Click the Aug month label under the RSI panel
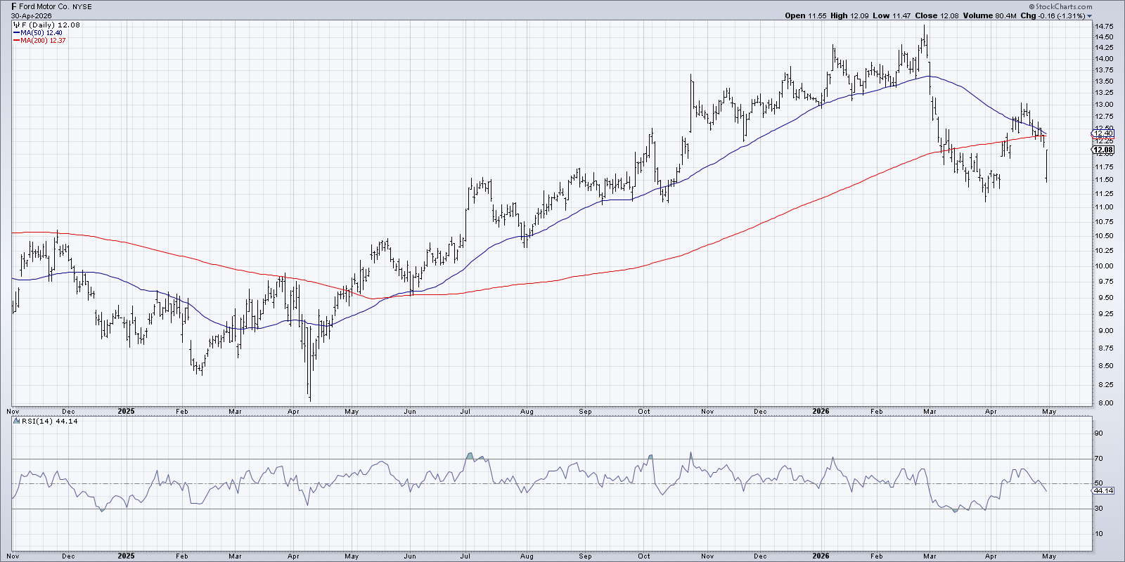Screen dimensions: 1125x562 coord(527,556)
